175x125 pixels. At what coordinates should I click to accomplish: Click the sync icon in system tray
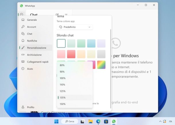[164, 121]
